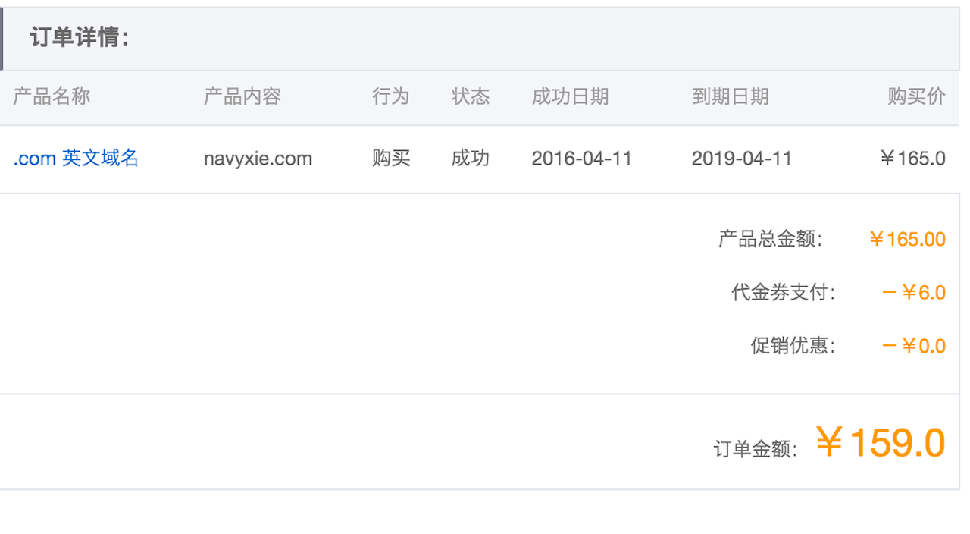Select the product total ¥165.00

click(907, 240)
